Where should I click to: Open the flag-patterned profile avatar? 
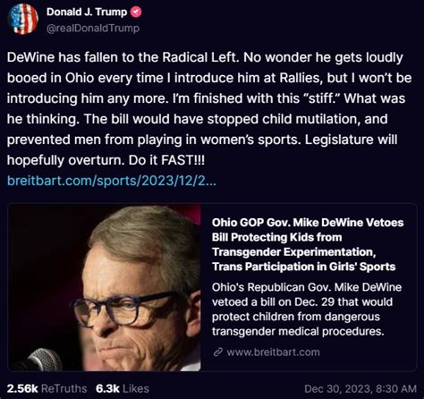click(x=23, y=19)
